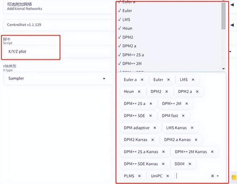Remove the DPM2 a Karras tag
This screenshot has height=184, width=237.
pos(196,140)
